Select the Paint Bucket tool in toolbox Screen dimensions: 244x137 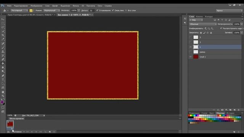(x=3, y=64)
